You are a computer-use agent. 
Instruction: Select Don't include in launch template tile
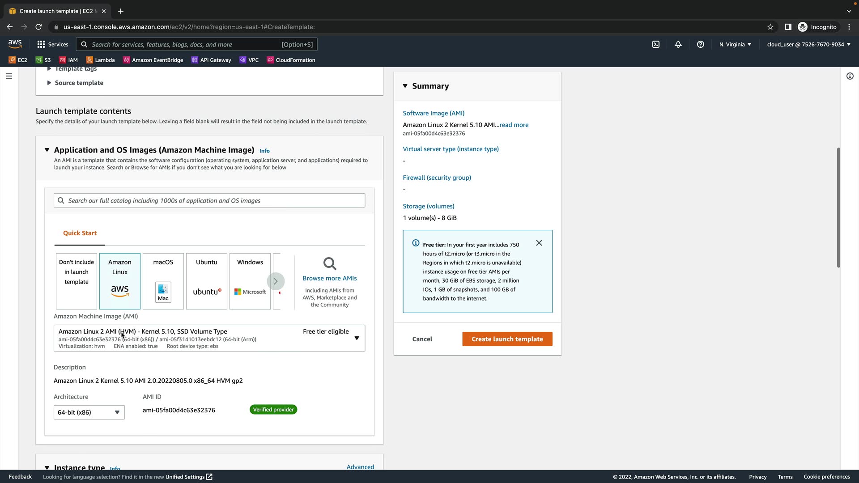(77, 281)
